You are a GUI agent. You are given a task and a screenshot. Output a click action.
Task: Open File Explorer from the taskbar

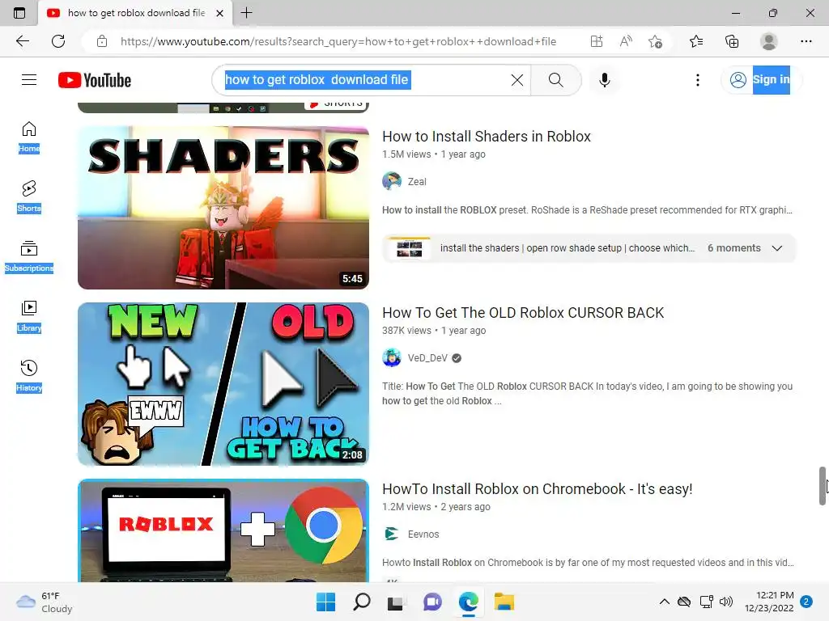(x=504, y=602)
